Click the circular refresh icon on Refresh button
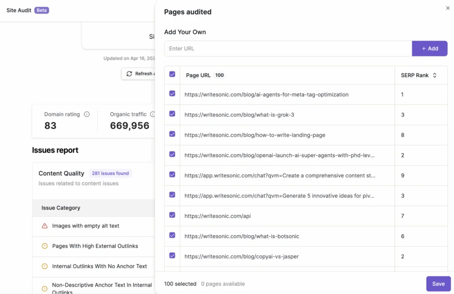The height and width of the screenshot is (294, 454). tap(130, 74)
